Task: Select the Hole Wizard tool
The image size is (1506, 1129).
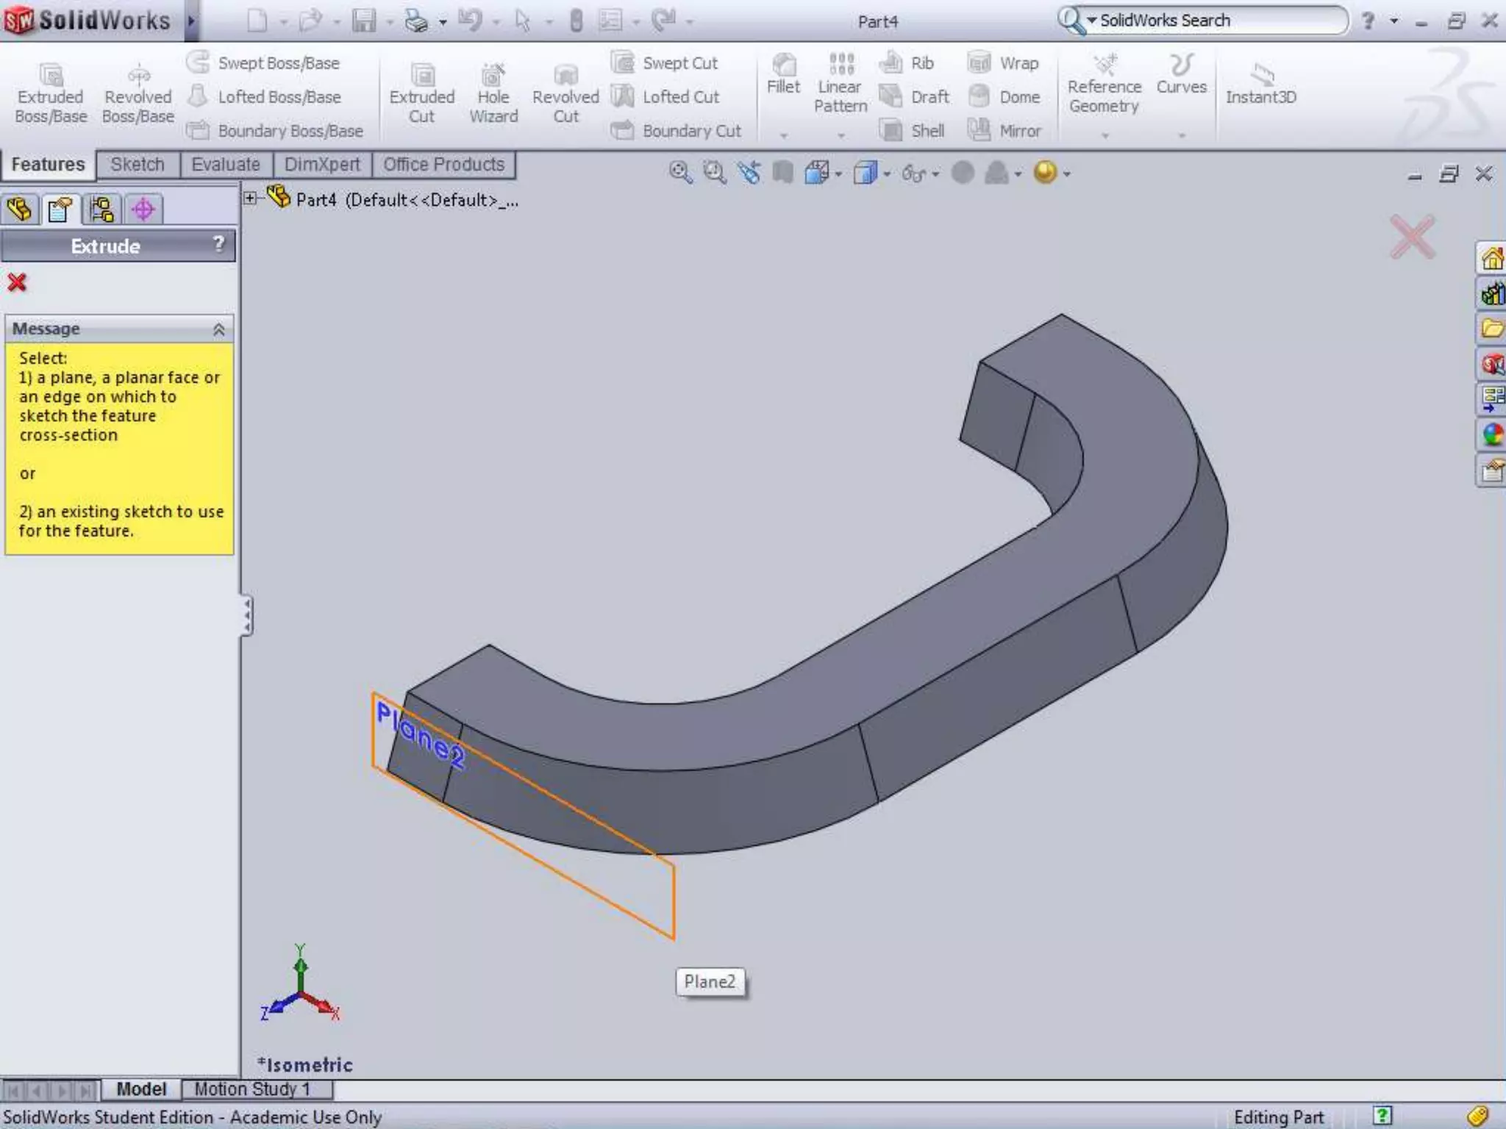Action: tap(493, 76)
